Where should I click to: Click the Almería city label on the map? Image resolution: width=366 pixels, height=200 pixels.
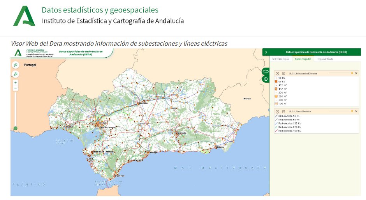pos(220,147)
